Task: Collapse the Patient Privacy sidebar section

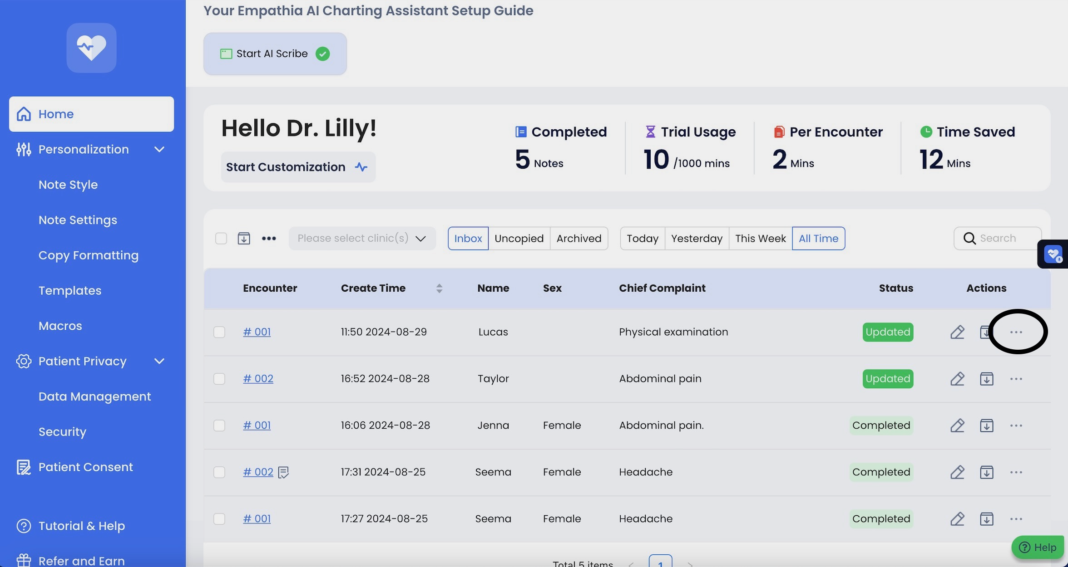Action: [159, 361]
